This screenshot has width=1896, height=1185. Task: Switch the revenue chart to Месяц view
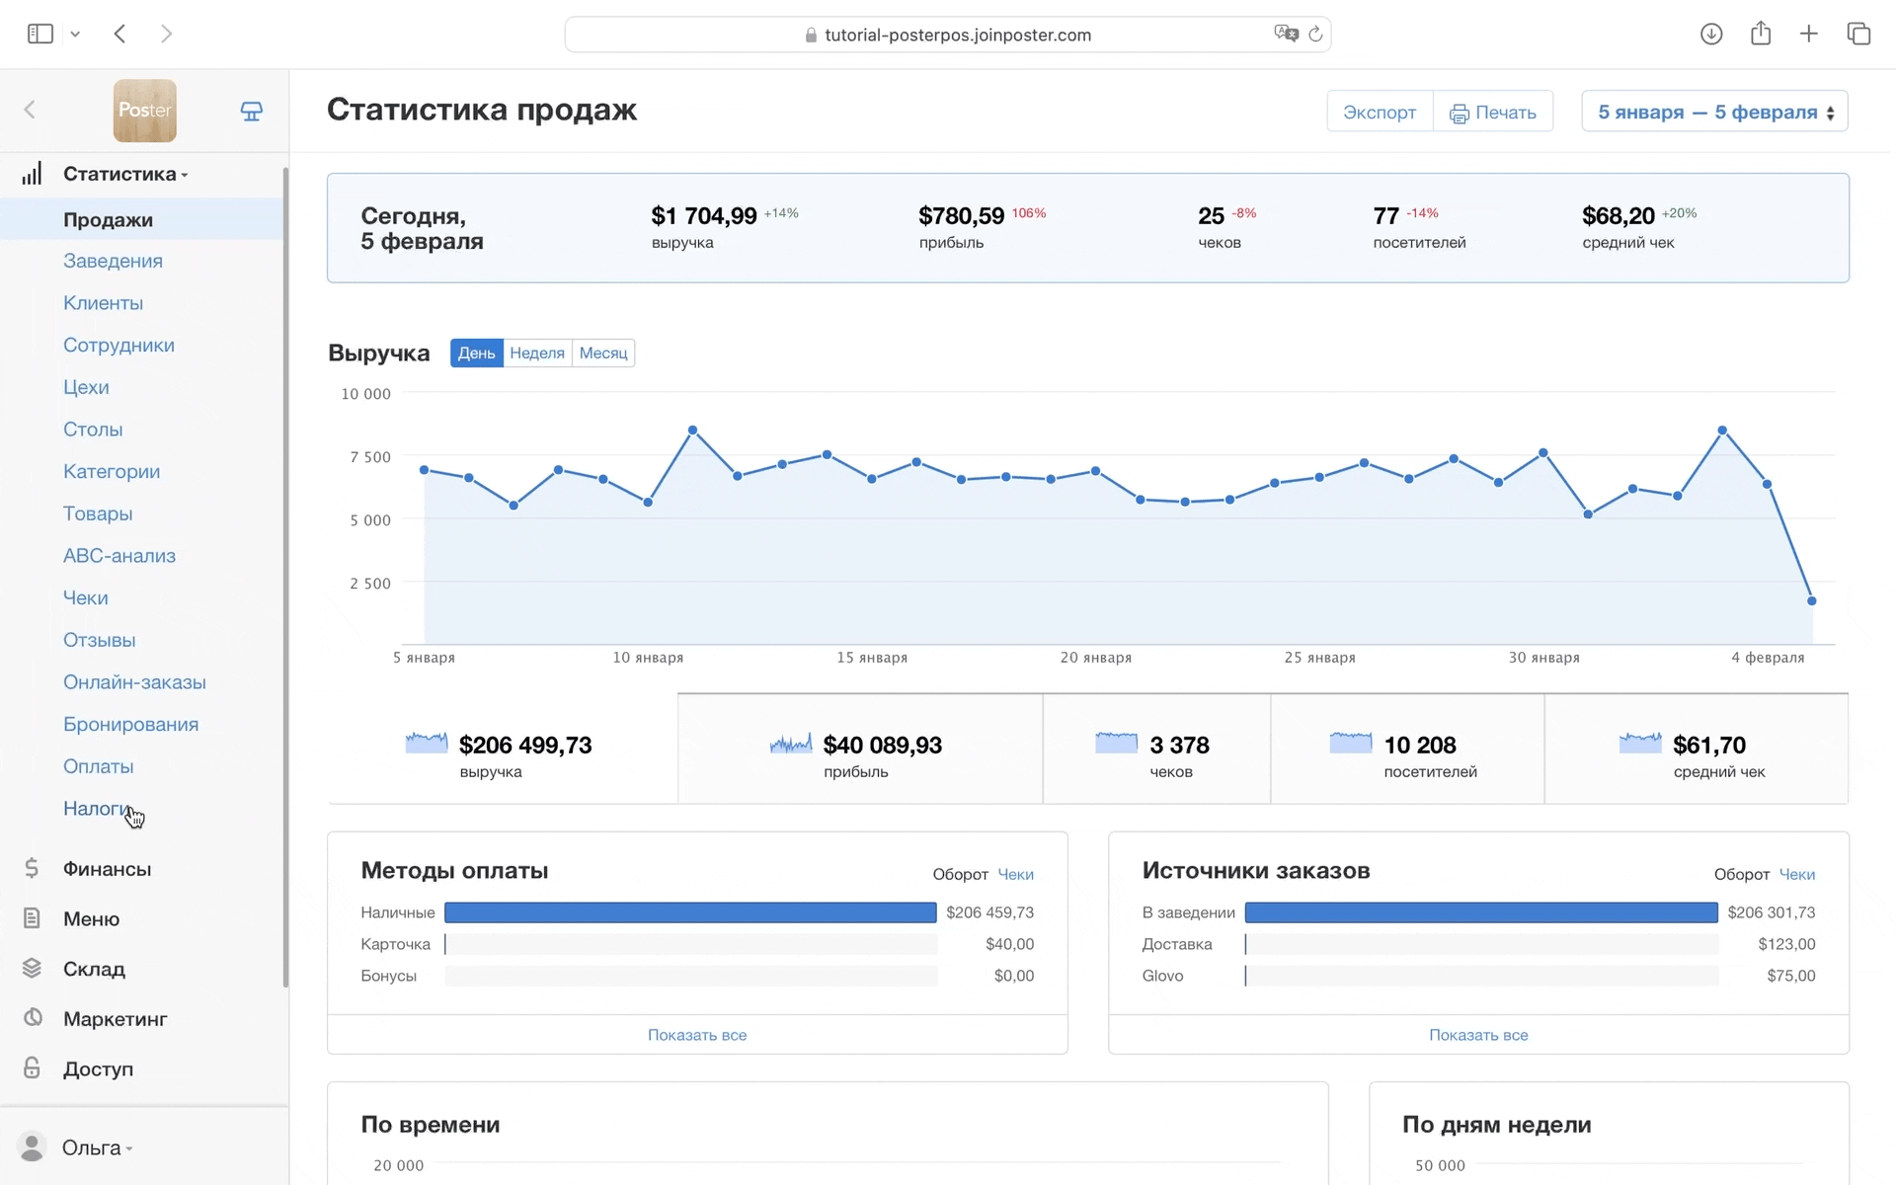click(x=602, y=354)
